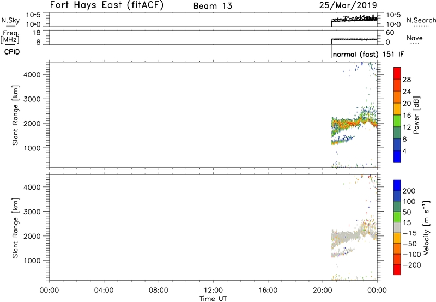The height and width of the screenshot is (302, 436).
Task: Click the '1000' tick on the velocity panel
Action: (32, 261)
